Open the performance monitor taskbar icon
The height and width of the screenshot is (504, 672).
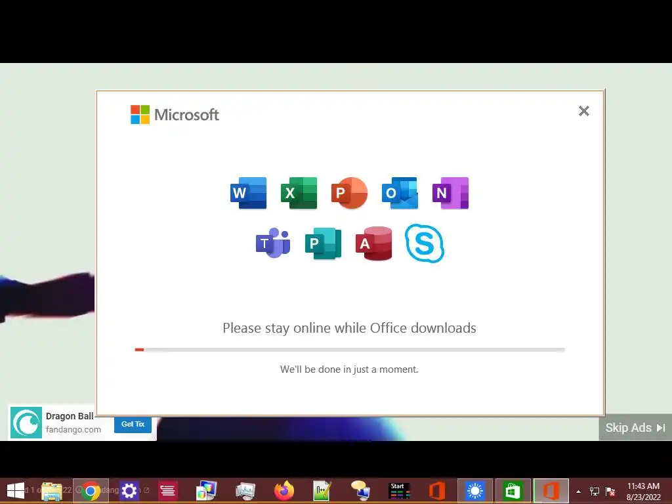click(x=245, y=491)
